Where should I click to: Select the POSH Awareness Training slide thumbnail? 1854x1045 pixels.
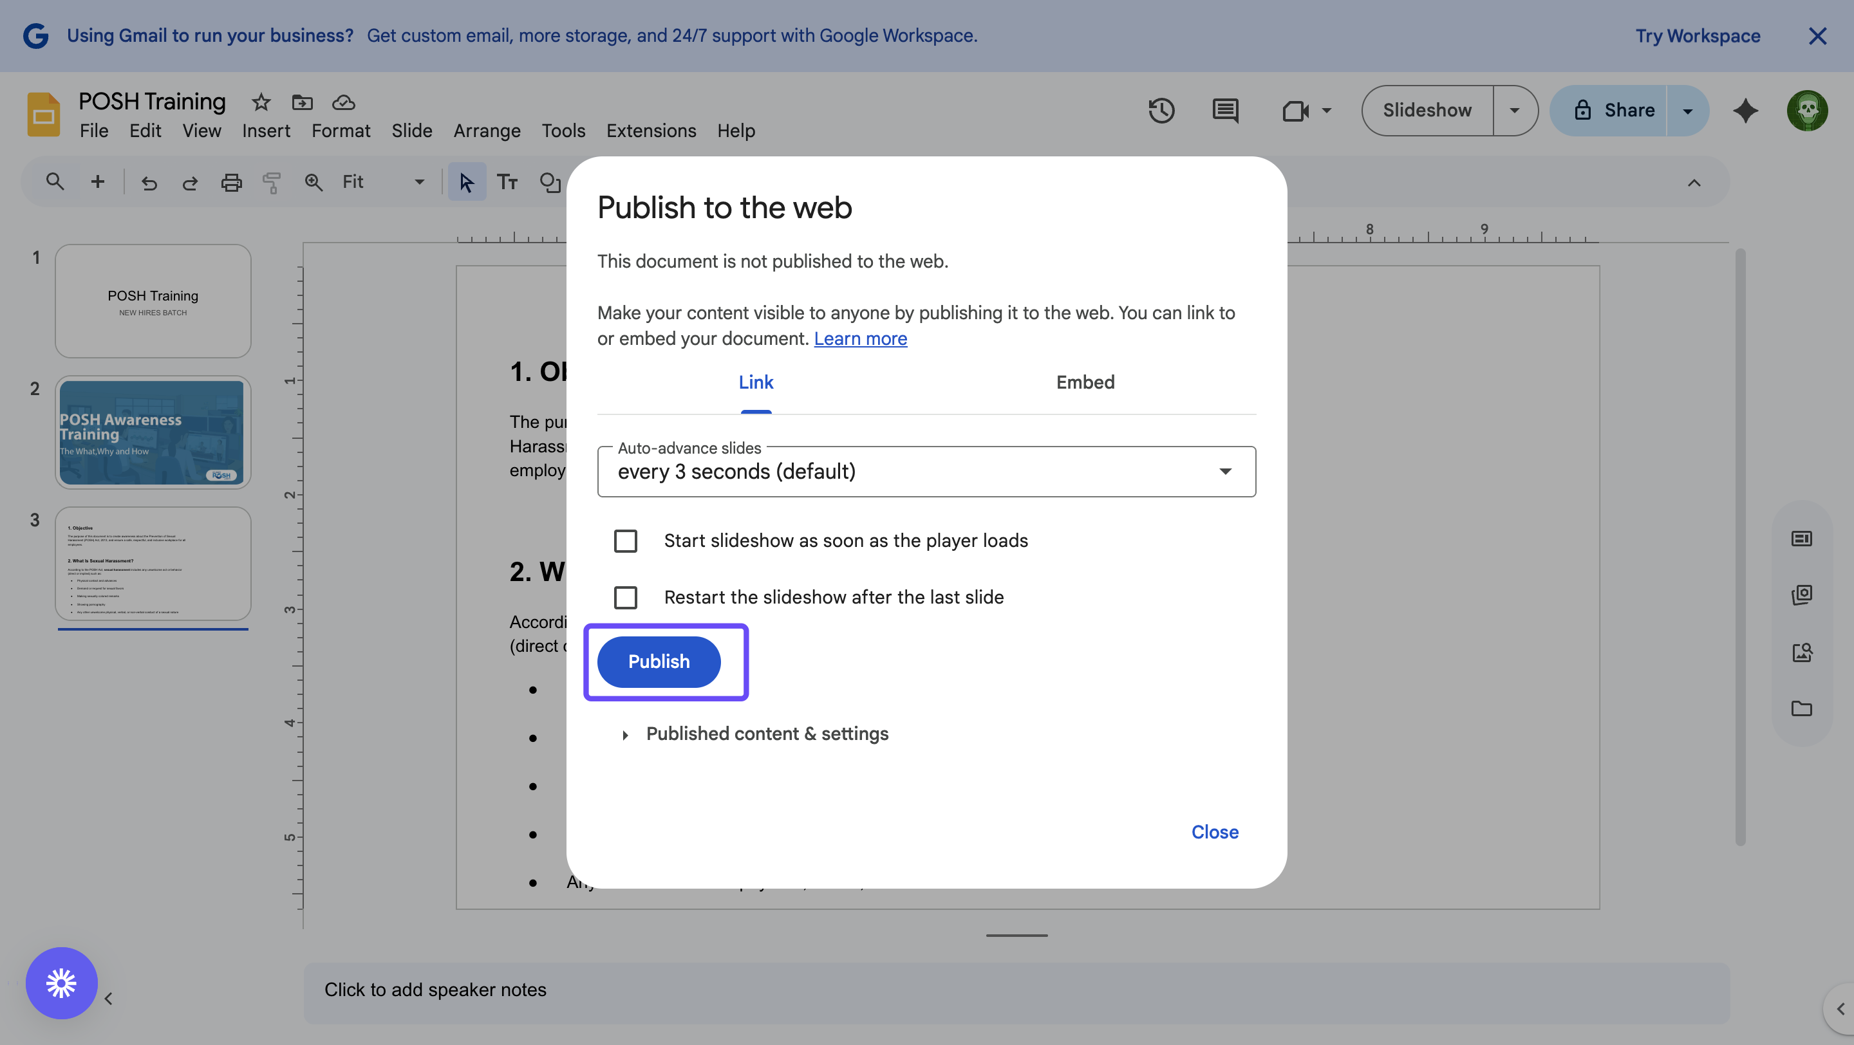[x=153, y=432]
